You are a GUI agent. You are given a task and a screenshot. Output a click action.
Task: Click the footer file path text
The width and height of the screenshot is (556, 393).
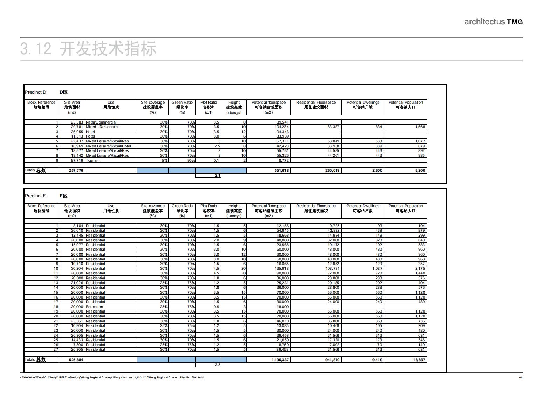click(111, 377)
